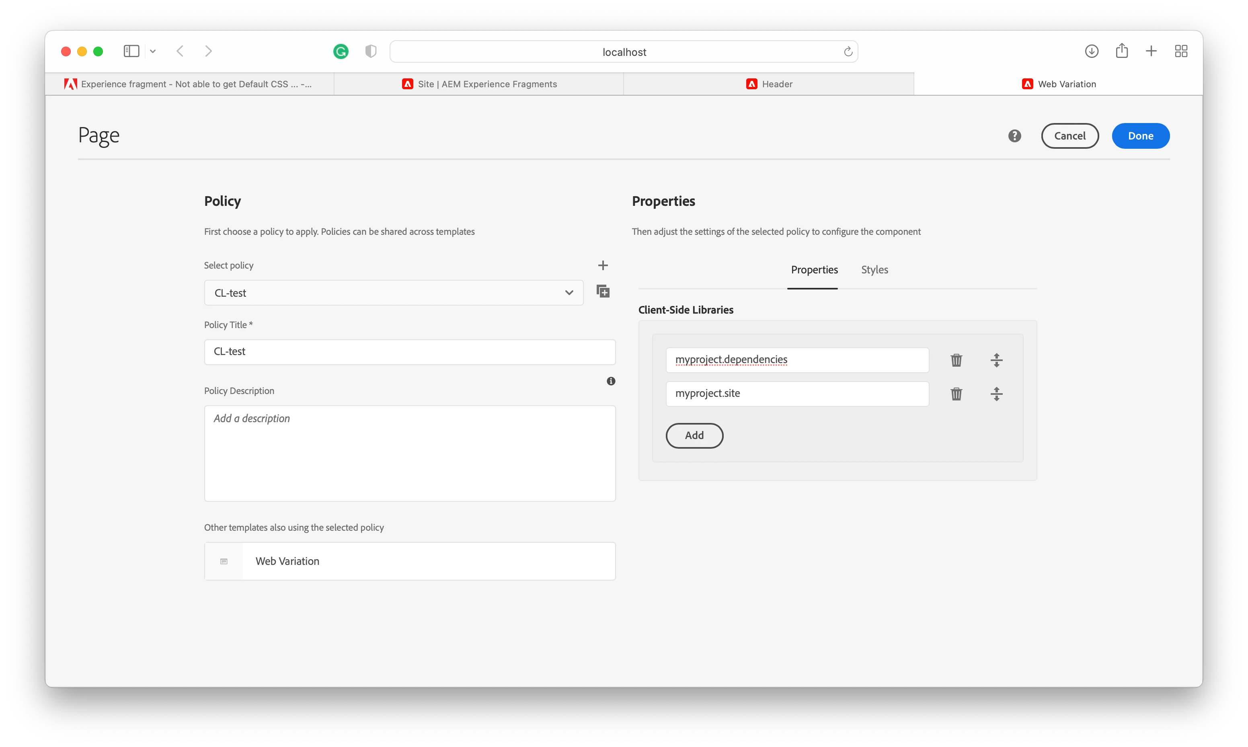Image resolution: width=1248 pixels, height=747 pixels.
Task: Delete the myproject.site library entry
Action: (x=956, y=394)
